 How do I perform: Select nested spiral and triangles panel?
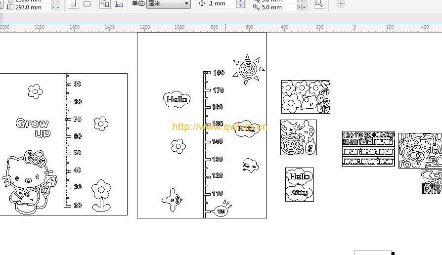pyautogui.click(x=299, y=137)
